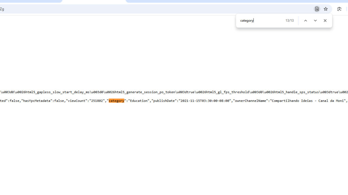Viewport: 348px width, 195px height.
Task: Bookmark this page with the star icon
Action: pos(326,9)
